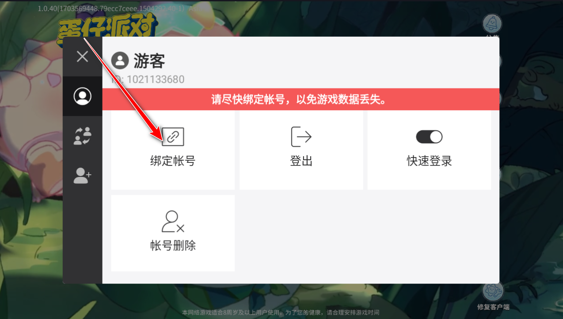Close the account panel with X

82,56
